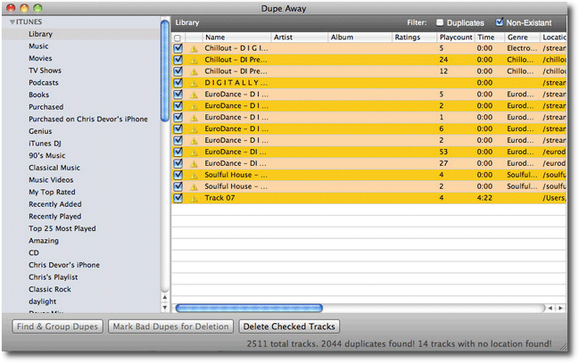Click warning icon on Soulful House row, playcount 4
579x363 pixels.
pos(194,175)
